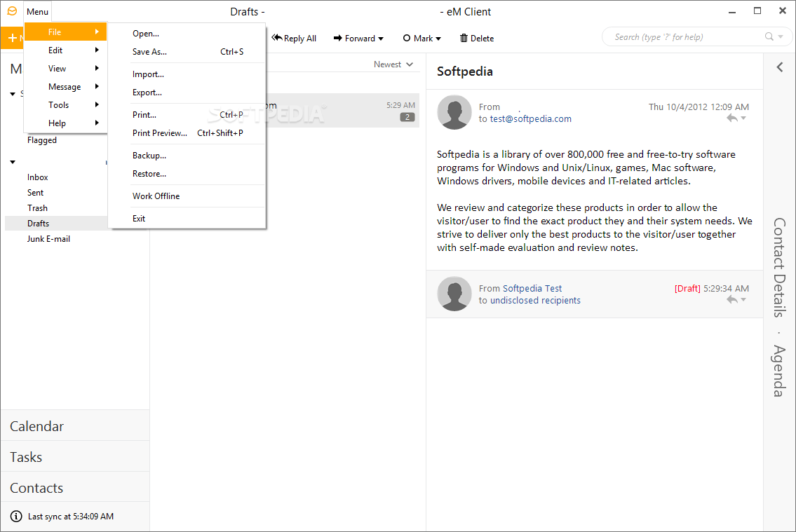This screenshot has height=532, width=796.
Task: Open Contact Details sidebar tab
Action: (780, 268)
